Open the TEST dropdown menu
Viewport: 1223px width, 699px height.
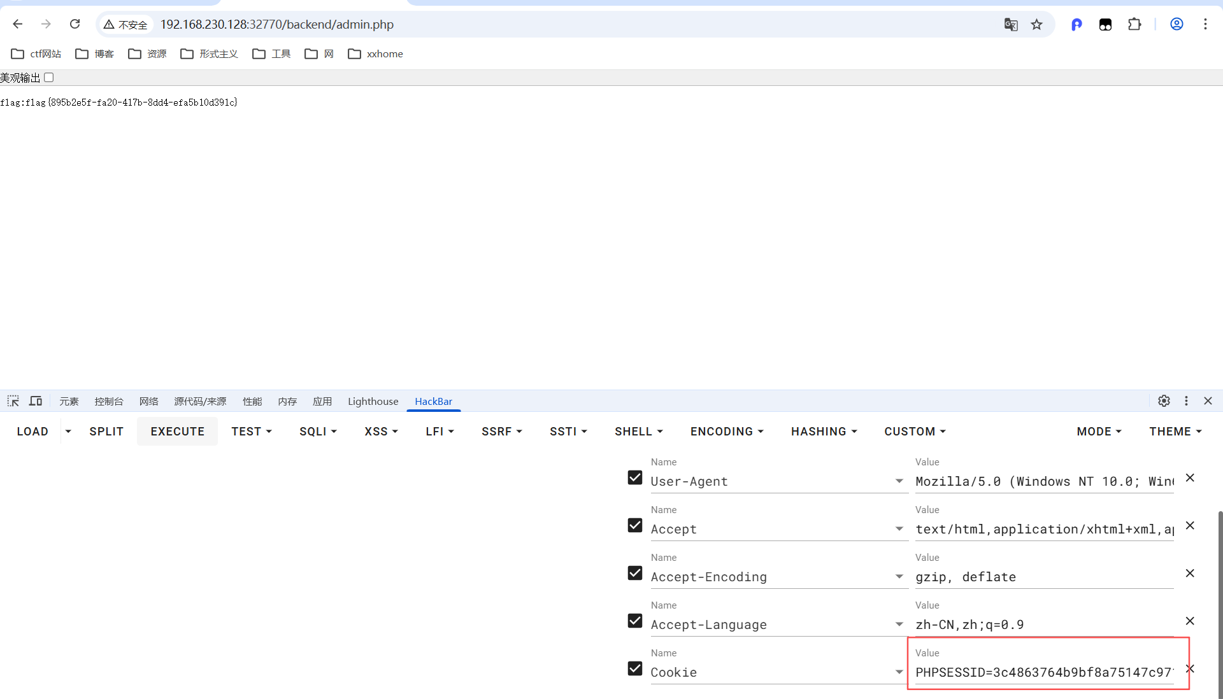coord(252,432)
